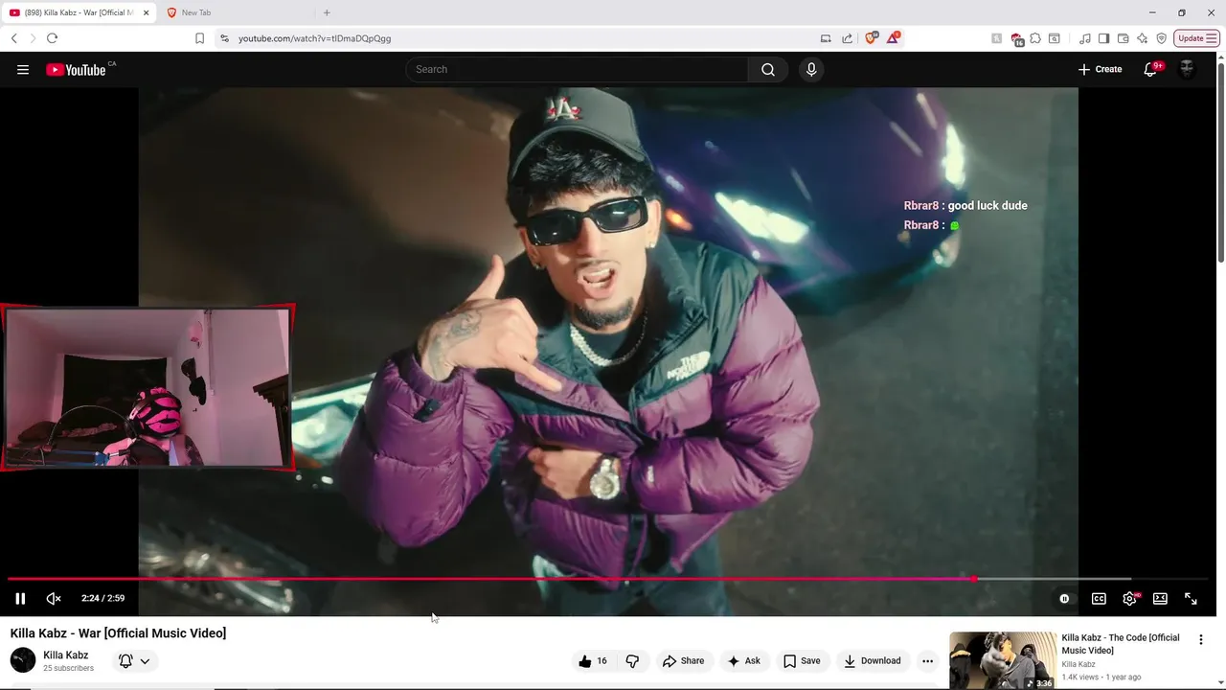Screen dimensions: 1226x690
Task: Open more actions ellipsis menu
Action: 927,660
